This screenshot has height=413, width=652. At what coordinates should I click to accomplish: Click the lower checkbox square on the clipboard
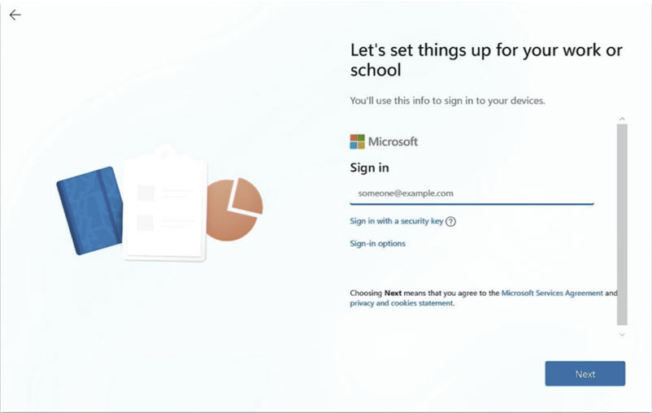tap(146, 222)
